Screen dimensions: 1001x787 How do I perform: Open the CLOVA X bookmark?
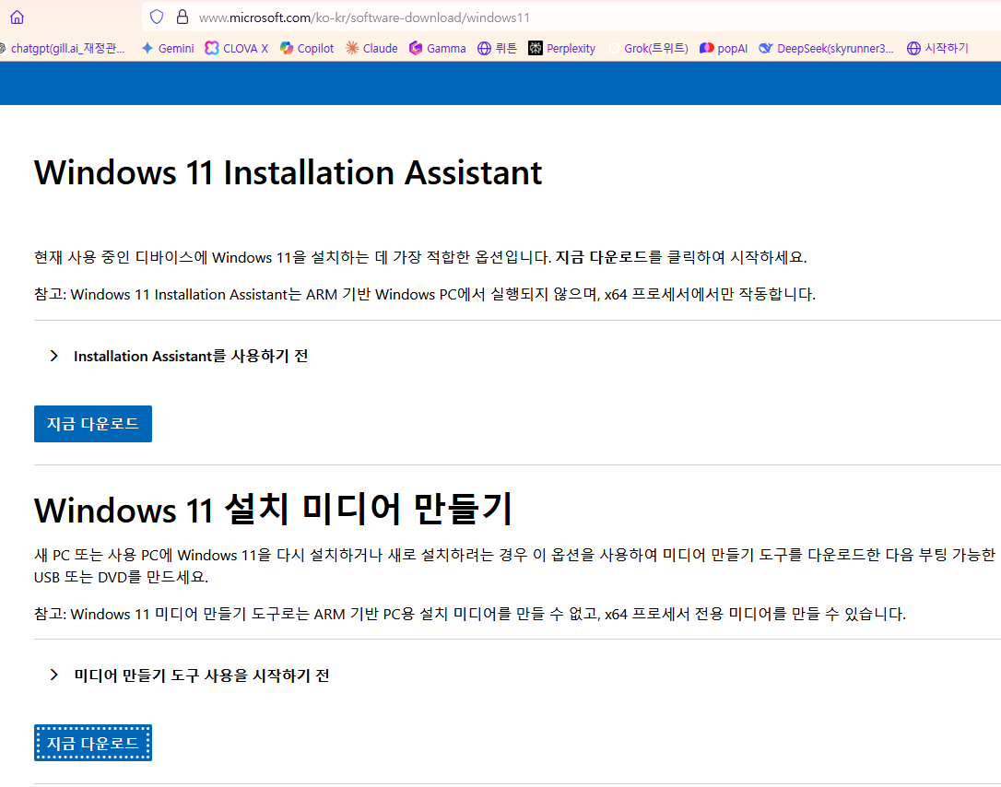point(237,49)
